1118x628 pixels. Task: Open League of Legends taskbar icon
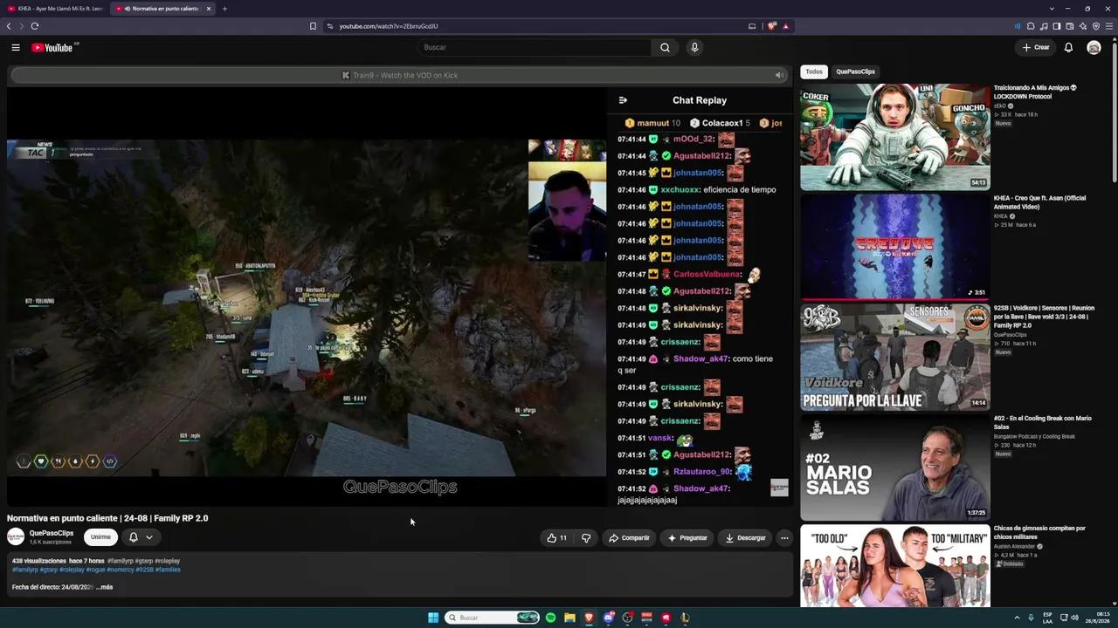pos(685,618)
